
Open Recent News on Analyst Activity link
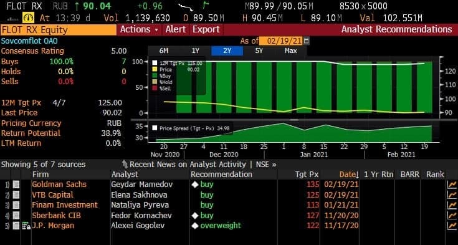point(188,165)
